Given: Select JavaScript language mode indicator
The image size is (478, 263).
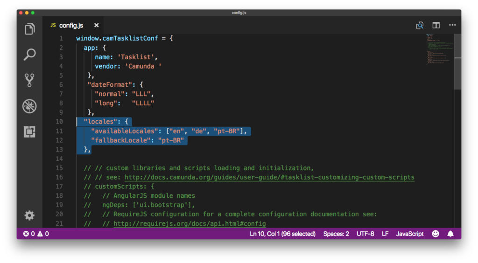Looking at the screenshot, I should tap(410, 234).
